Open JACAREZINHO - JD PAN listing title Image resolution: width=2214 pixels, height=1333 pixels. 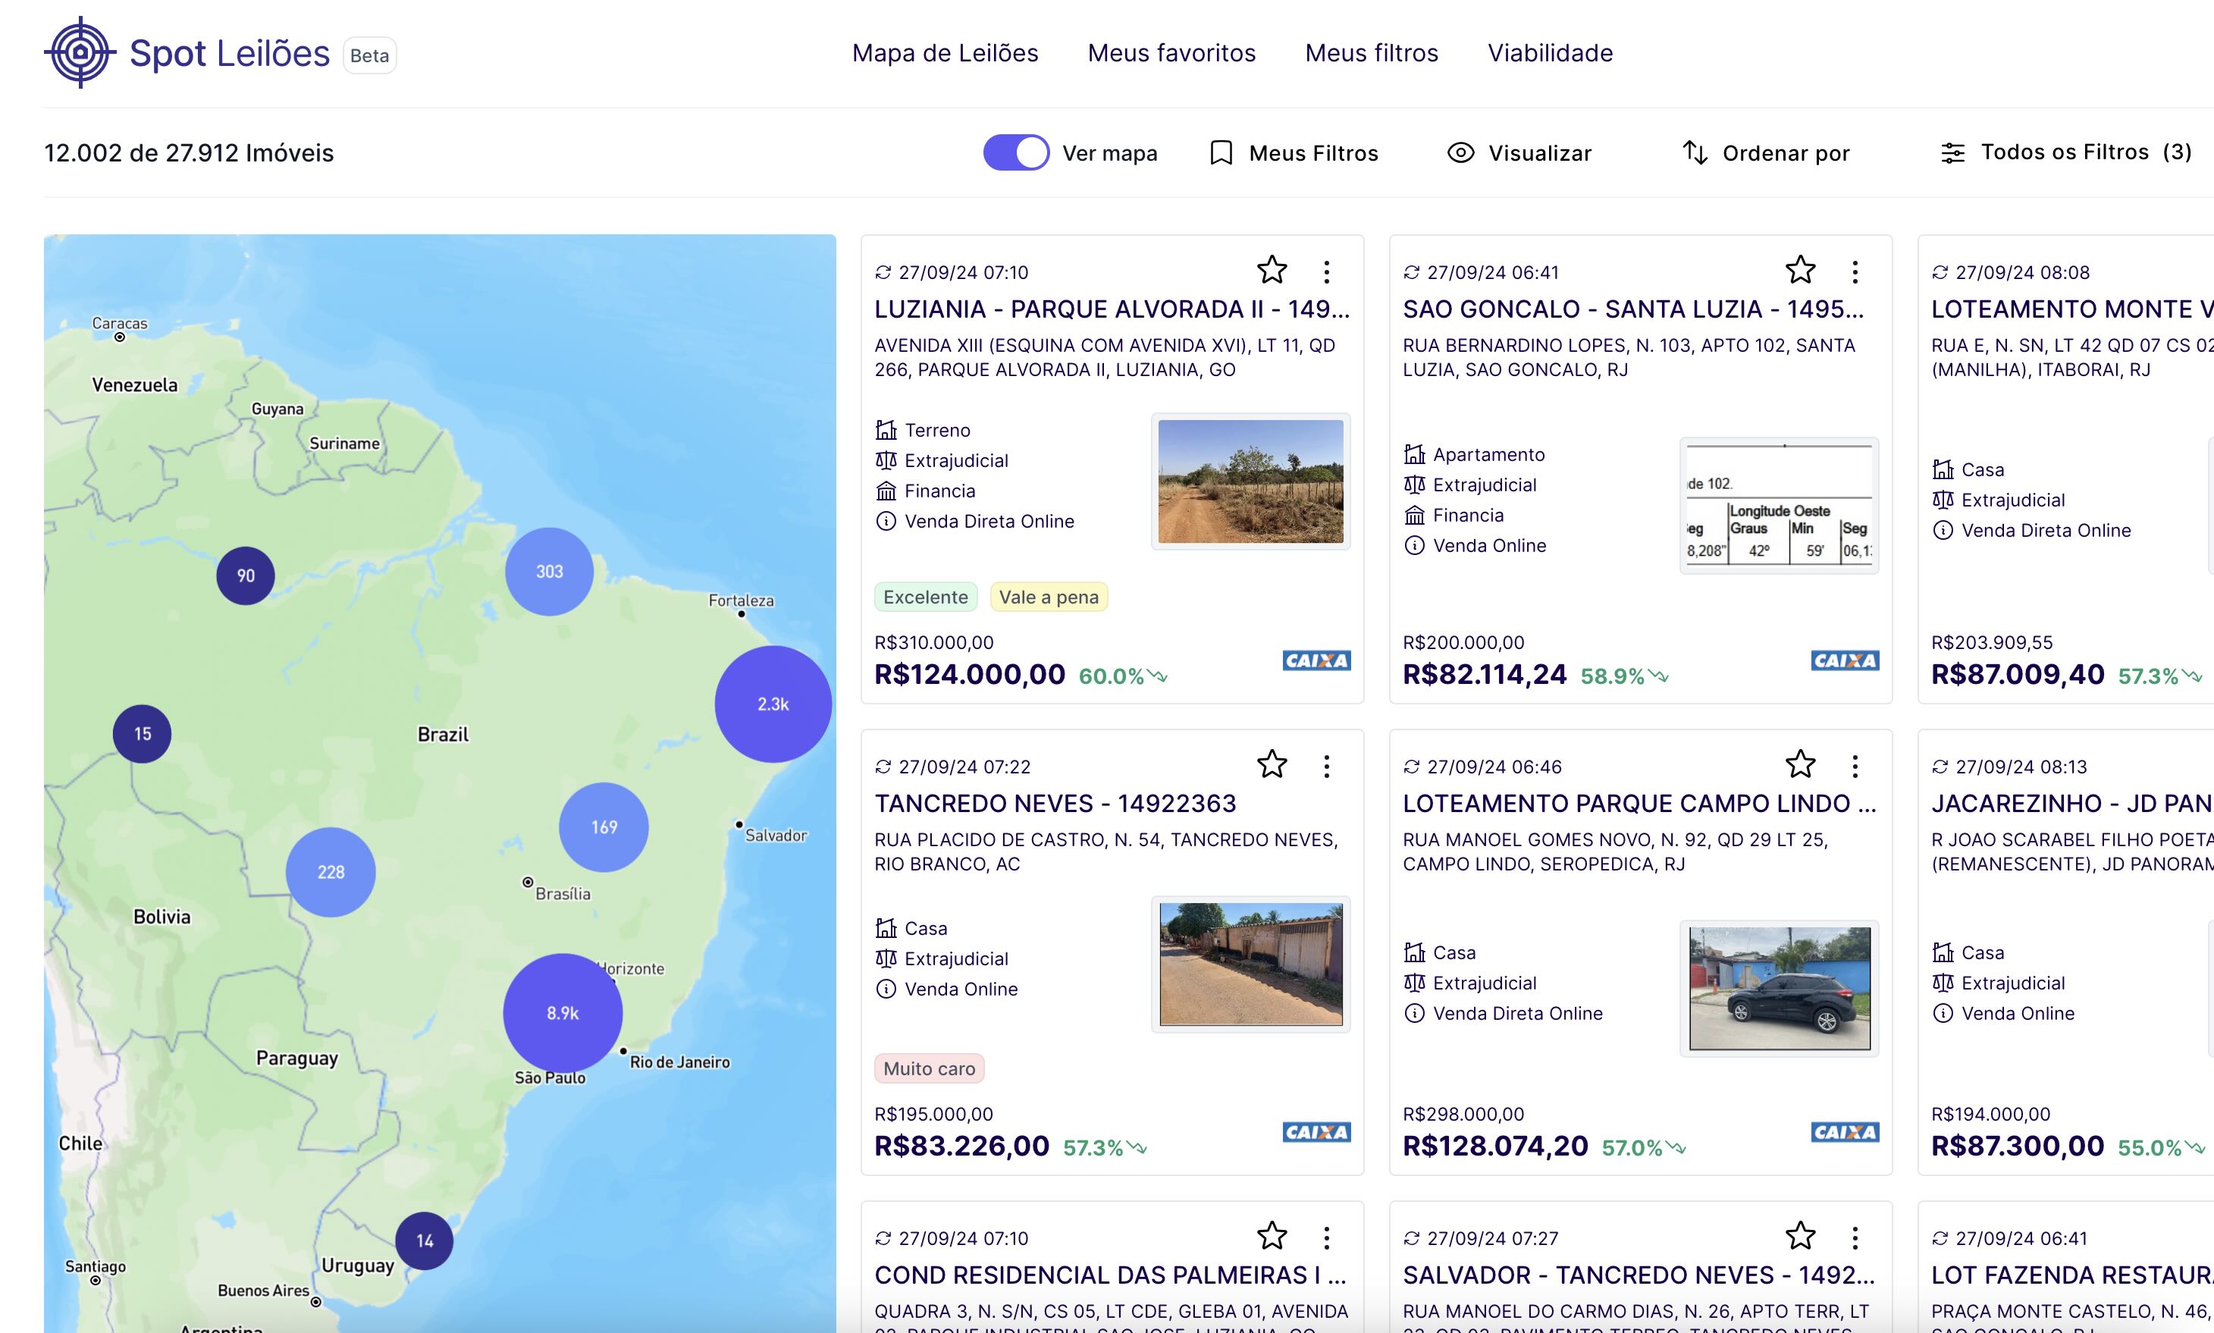point(2072,803)
